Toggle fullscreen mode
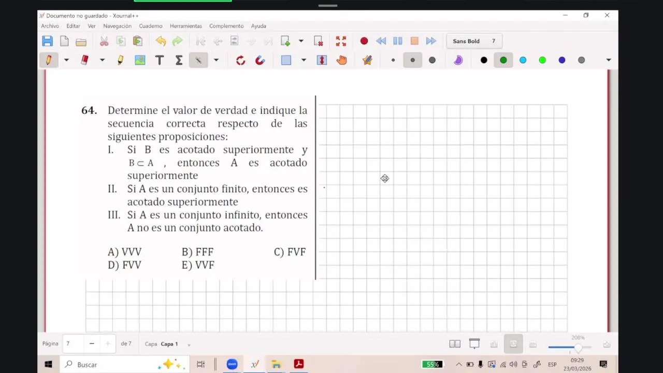 [x=341, y=41]
